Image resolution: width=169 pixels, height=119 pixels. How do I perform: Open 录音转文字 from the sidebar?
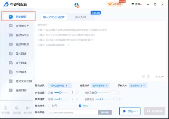click(19, 26)
